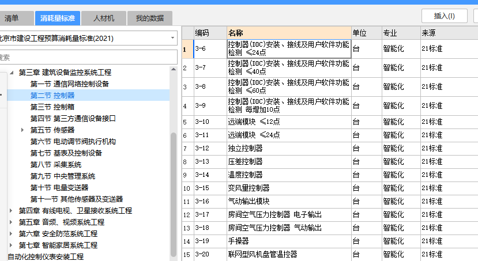Viewport: 478px width, 261px height.
Task: Click the 专业 column header
Action: click(x=401, y=33)
